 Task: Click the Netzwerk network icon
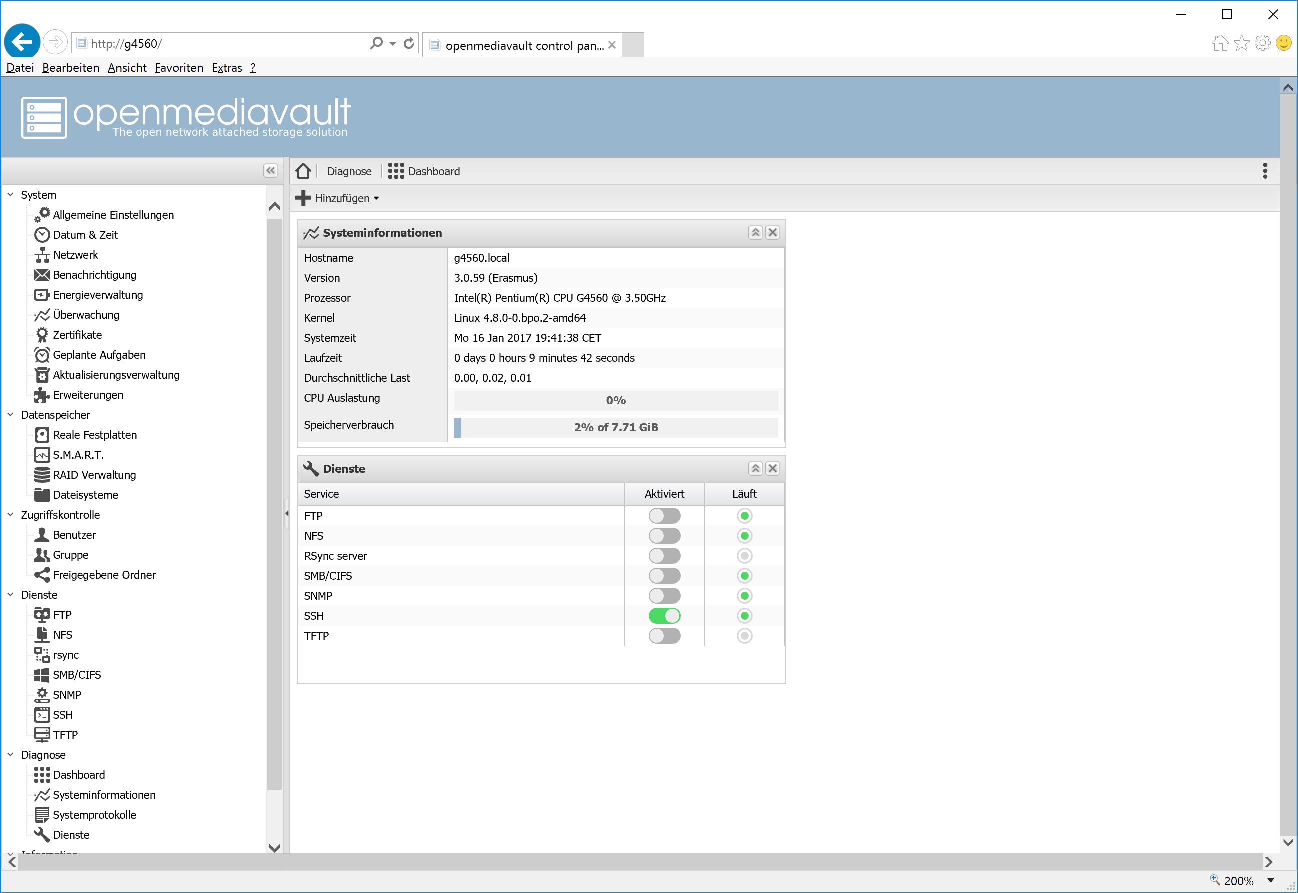click(x=42, y=255)
